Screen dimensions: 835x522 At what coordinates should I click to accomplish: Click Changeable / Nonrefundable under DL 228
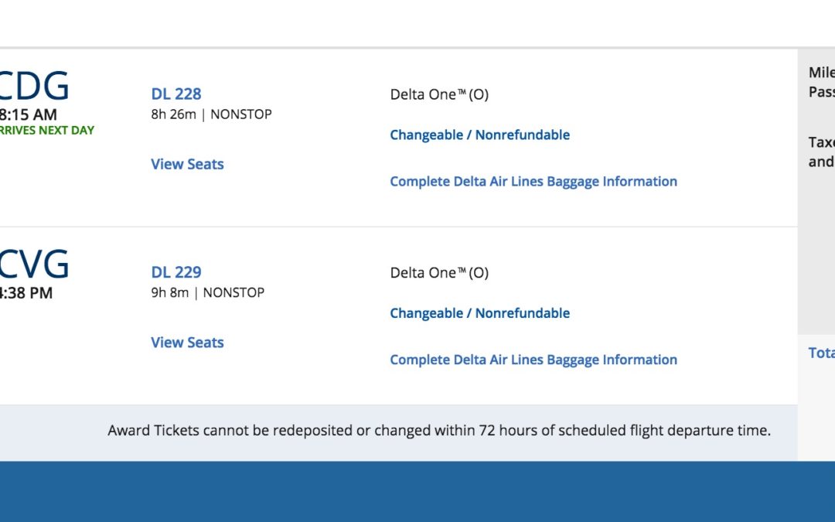point(479,135)
